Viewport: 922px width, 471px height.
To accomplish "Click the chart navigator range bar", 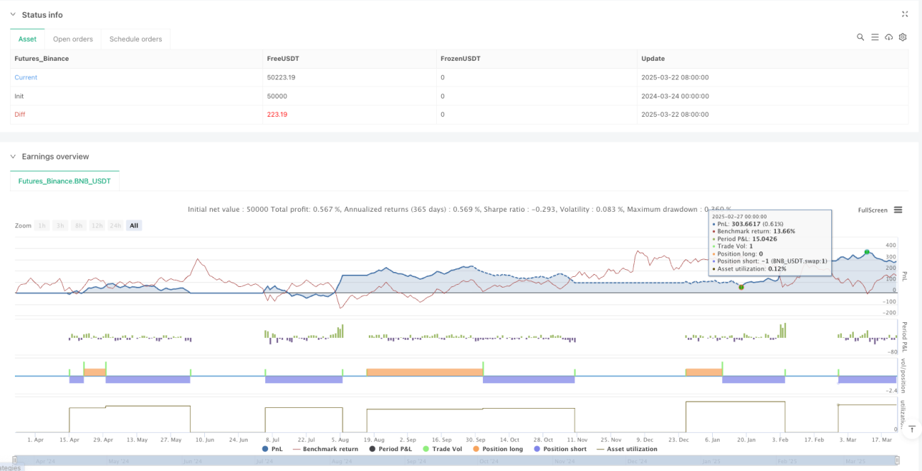I will [x=459, y=461].
